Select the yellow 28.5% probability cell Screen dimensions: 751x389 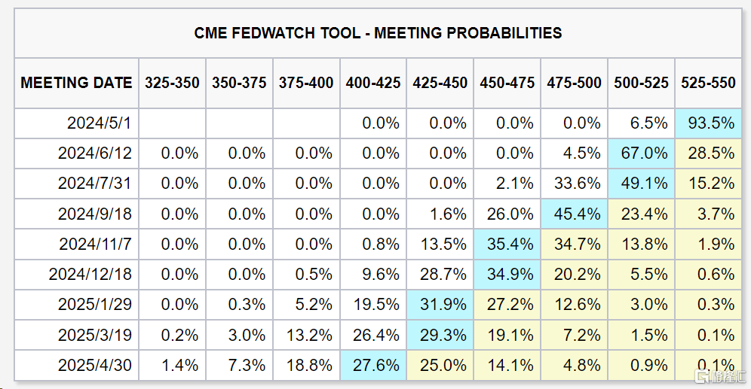pyautogui.click(x=708, y=153)
